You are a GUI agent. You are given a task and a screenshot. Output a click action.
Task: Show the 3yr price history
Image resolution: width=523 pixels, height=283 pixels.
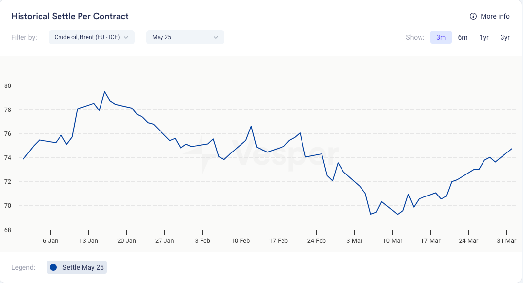pyautogui.click(x=505, y=37)
